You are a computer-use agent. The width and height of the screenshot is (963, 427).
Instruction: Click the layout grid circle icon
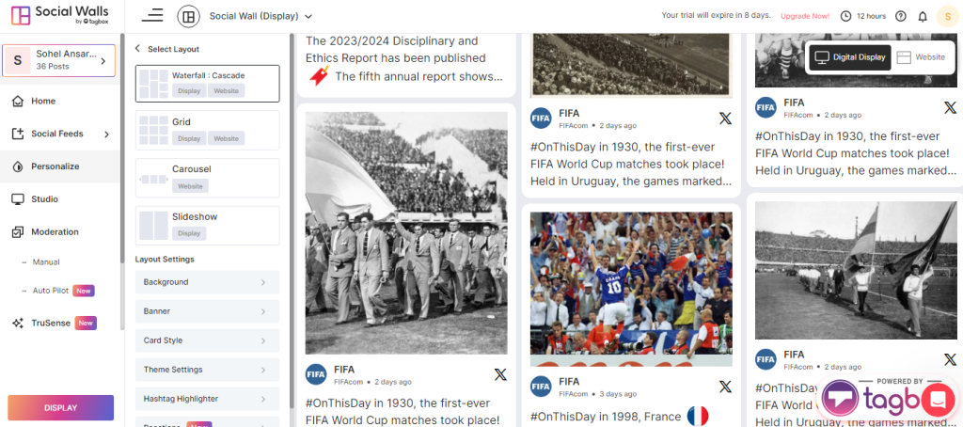[188, 17]
